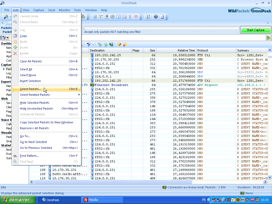Click the magnifier new capture toolbar icon
The image size is (272, 204).
click(x=6, y=17)
